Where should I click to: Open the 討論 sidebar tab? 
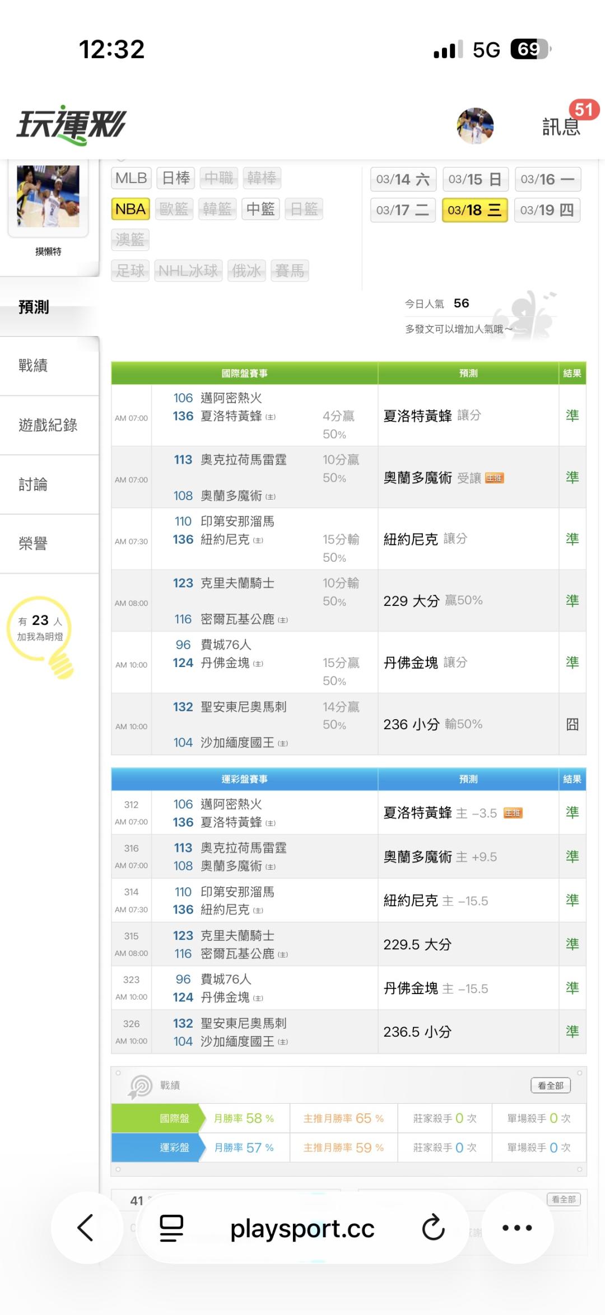(34, 484)
